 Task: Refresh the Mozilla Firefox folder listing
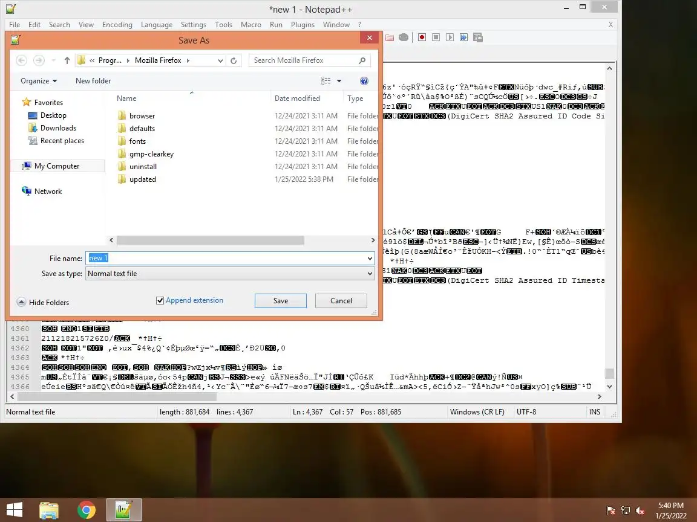(234, 60)
